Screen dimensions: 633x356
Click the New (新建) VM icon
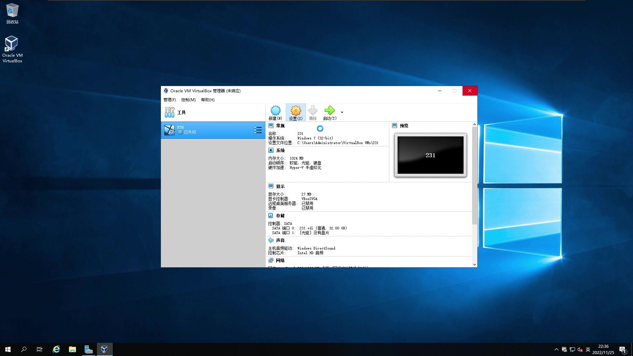[x=275, y=111]
